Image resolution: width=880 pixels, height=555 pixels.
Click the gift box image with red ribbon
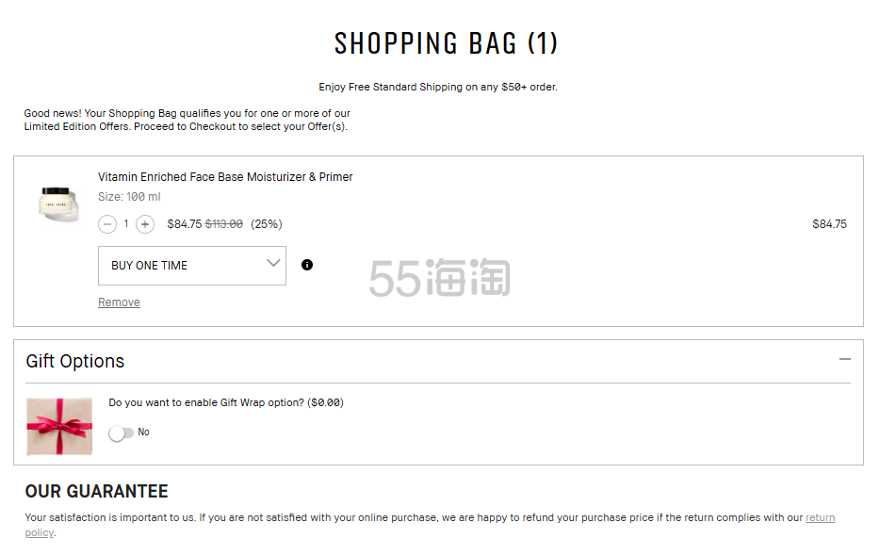[59, 426]
